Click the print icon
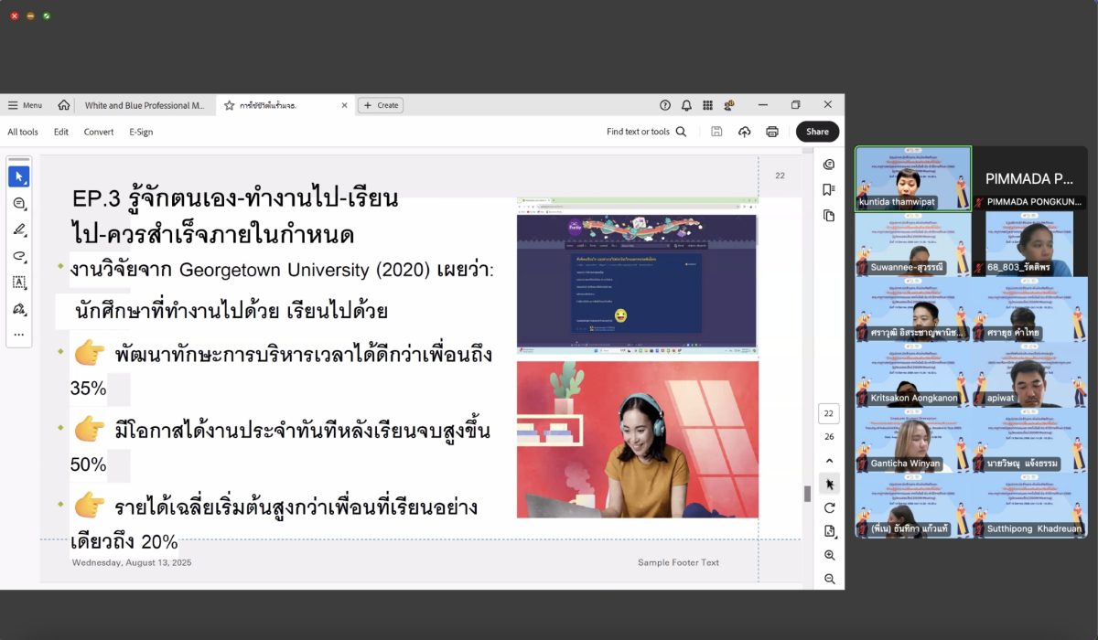 771,132
